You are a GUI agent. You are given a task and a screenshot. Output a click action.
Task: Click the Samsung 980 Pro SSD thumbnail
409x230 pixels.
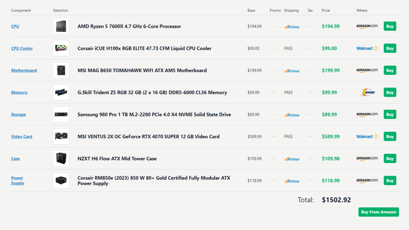pos(61,114)
